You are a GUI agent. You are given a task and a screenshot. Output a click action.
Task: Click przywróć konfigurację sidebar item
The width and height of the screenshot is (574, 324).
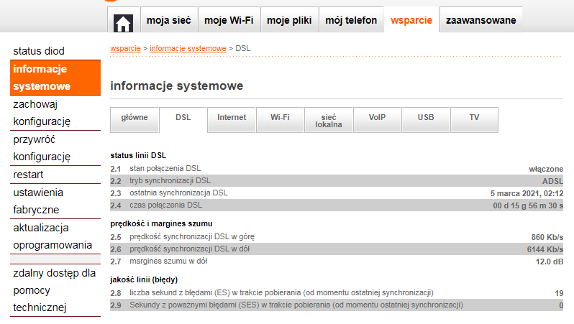coord(42,148)
